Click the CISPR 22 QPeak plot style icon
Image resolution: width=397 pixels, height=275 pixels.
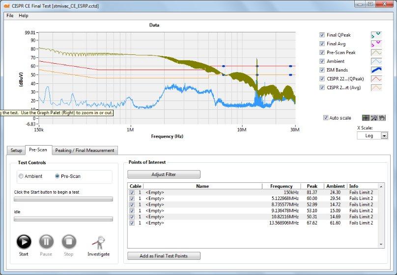click(376, 79)
